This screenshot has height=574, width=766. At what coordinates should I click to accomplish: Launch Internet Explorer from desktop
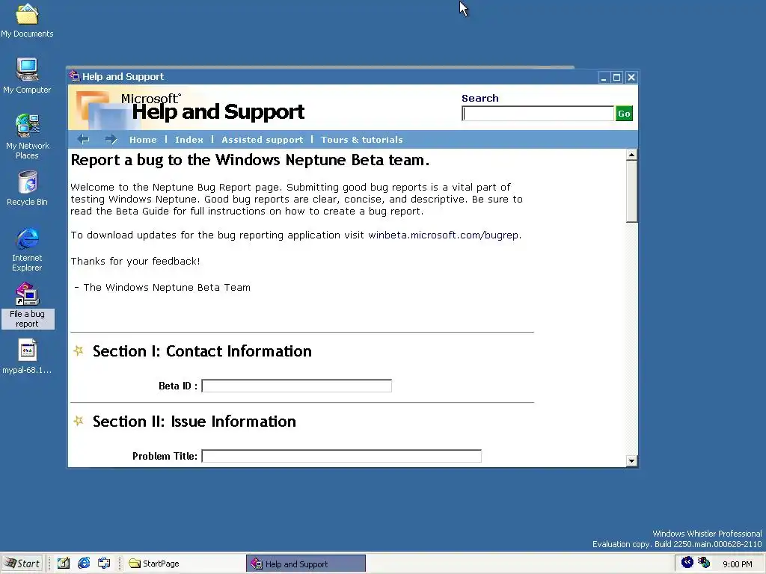(x=28, y=249)
